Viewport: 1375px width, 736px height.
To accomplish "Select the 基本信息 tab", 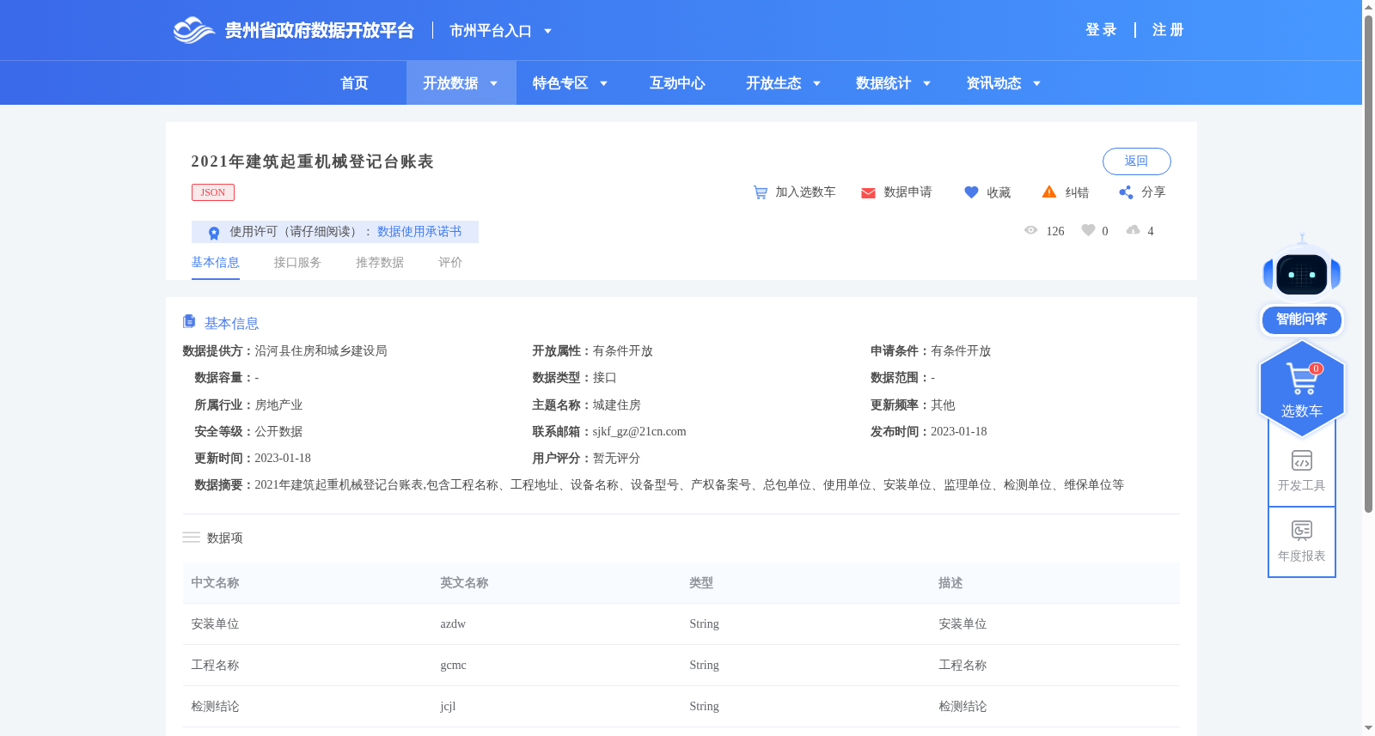I will pyautogui.click(x=215, y=263).
